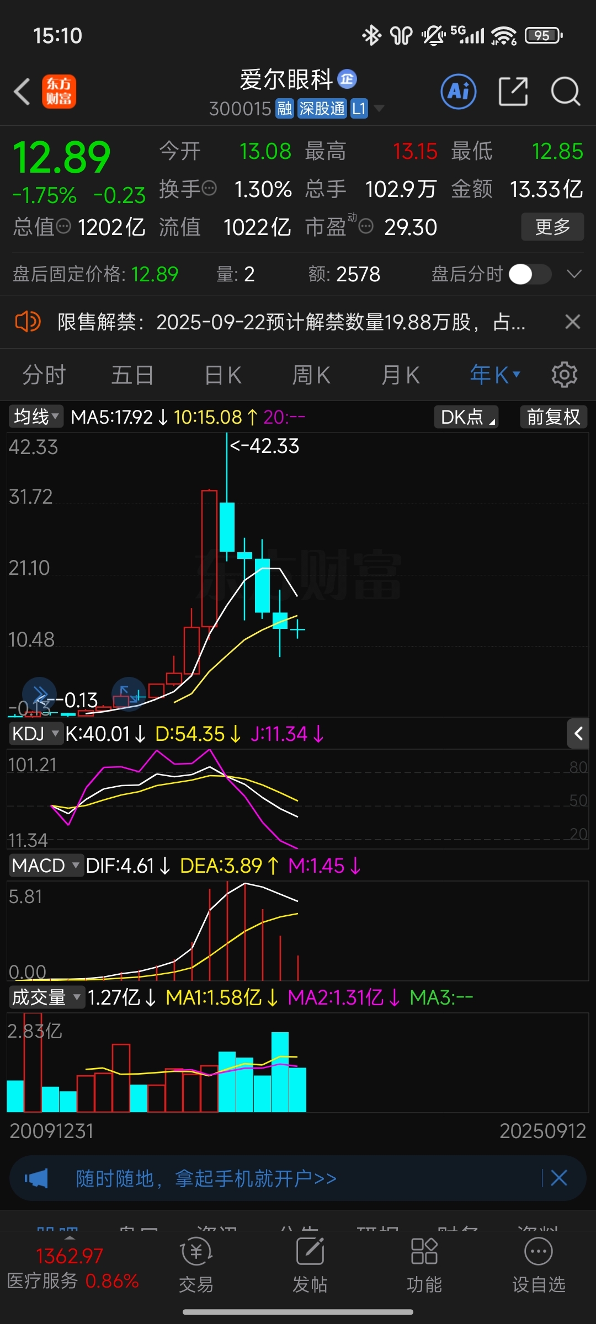This screenshot has width=596, height=1324.
Task: Tap the battery indicator showing 95
Action: [x=544, y=35]
